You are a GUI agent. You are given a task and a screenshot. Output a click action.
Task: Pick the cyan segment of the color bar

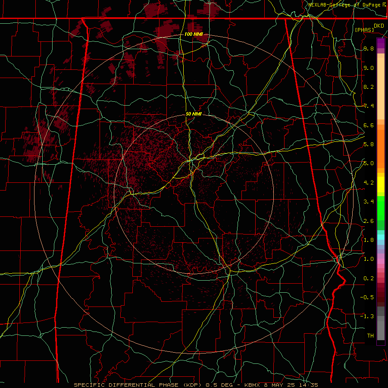point(381,237)
